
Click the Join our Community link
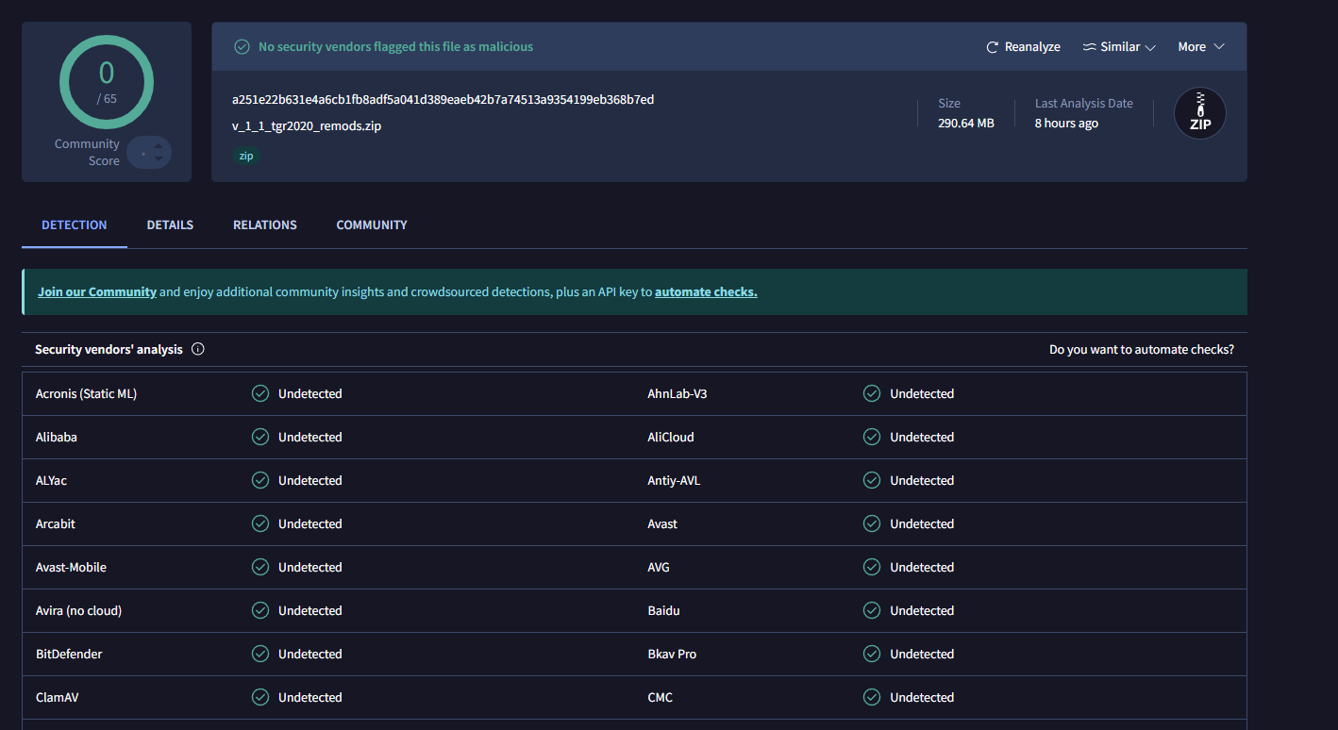click(97, 292)
